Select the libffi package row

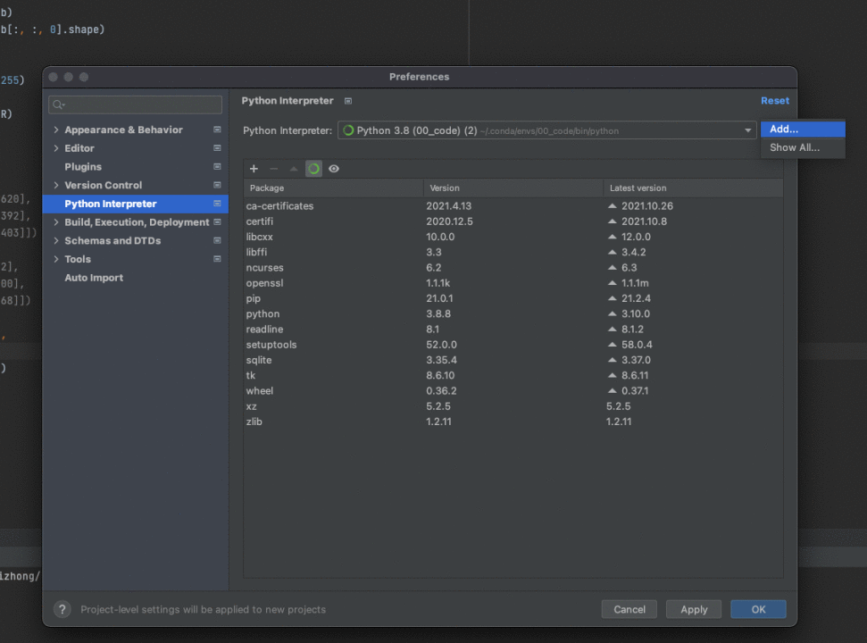pos(513,252)
